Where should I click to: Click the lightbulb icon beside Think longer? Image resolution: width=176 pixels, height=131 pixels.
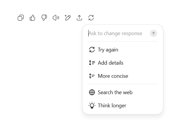92,105
